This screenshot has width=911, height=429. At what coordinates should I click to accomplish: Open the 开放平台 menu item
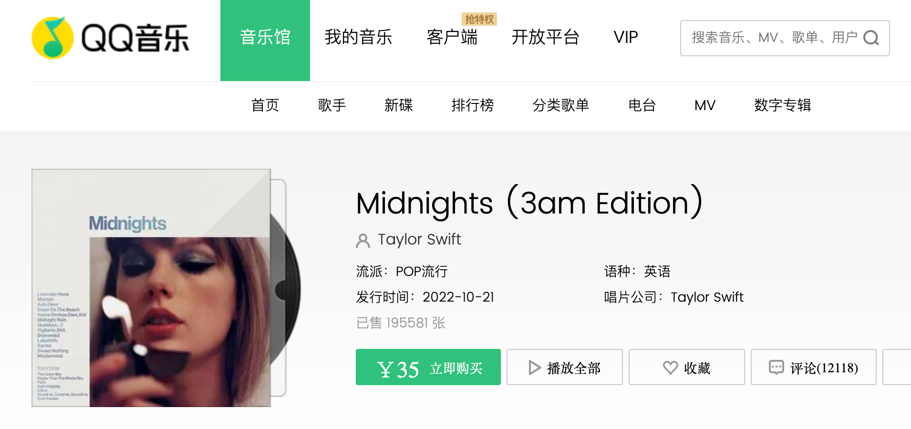[546, 37]
